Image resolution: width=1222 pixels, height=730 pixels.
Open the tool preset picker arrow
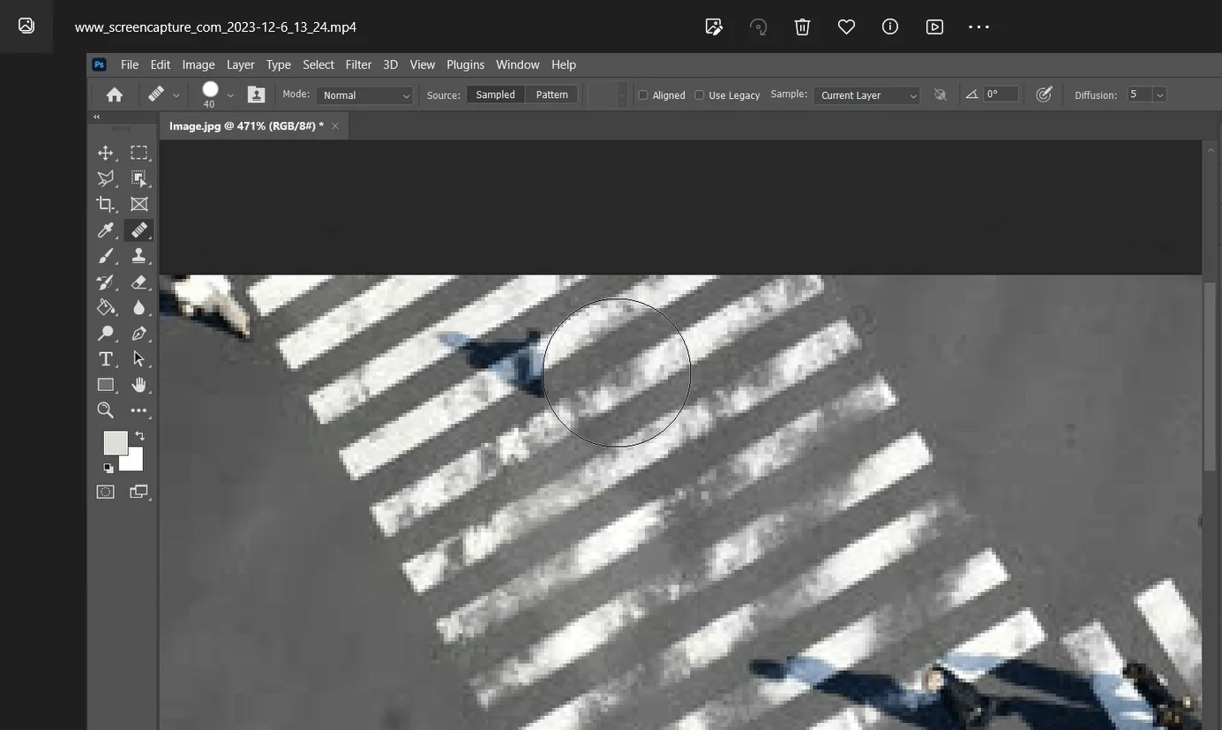[x=176, y=95]
